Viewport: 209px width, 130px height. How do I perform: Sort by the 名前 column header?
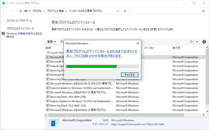pos(48,48)
